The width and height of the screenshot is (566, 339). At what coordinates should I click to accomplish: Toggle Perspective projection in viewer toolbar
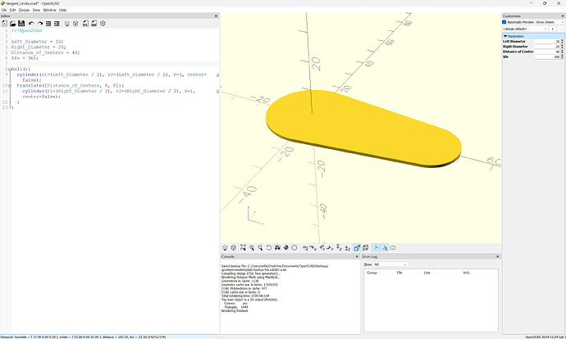coord(357,247)
